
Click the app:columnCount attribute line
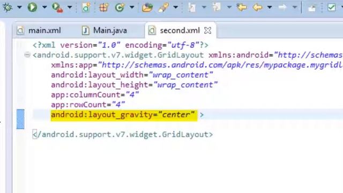tap(95, 95)
